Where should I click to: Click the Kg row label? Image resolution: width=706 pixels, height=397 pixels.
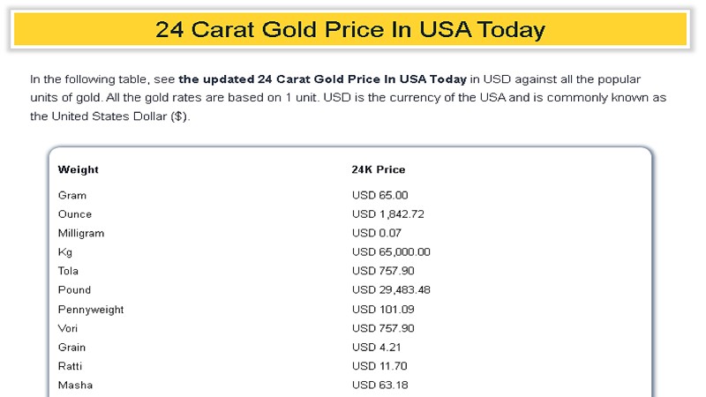click(x=65, y=252)
